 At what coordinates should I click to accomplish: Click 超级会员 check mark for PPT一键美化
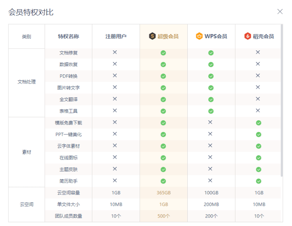163,134
